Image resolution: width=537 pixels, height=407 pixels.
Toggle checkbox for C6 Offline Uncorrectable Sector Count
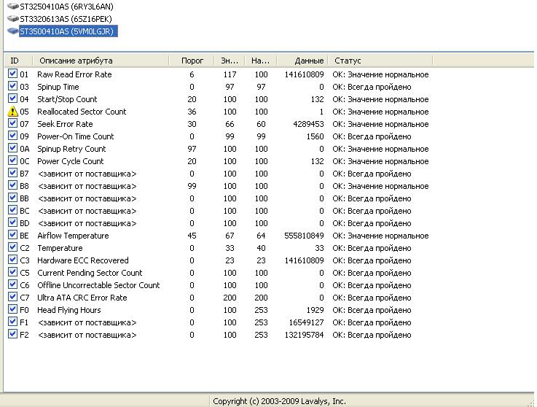pyautogui.click(x=12, y=284)
